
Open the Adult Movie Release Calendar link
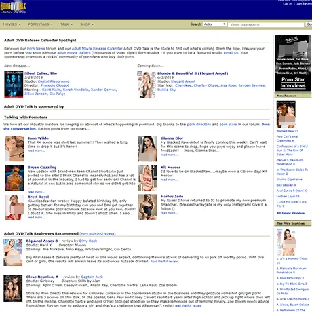[x=97, y=49]
